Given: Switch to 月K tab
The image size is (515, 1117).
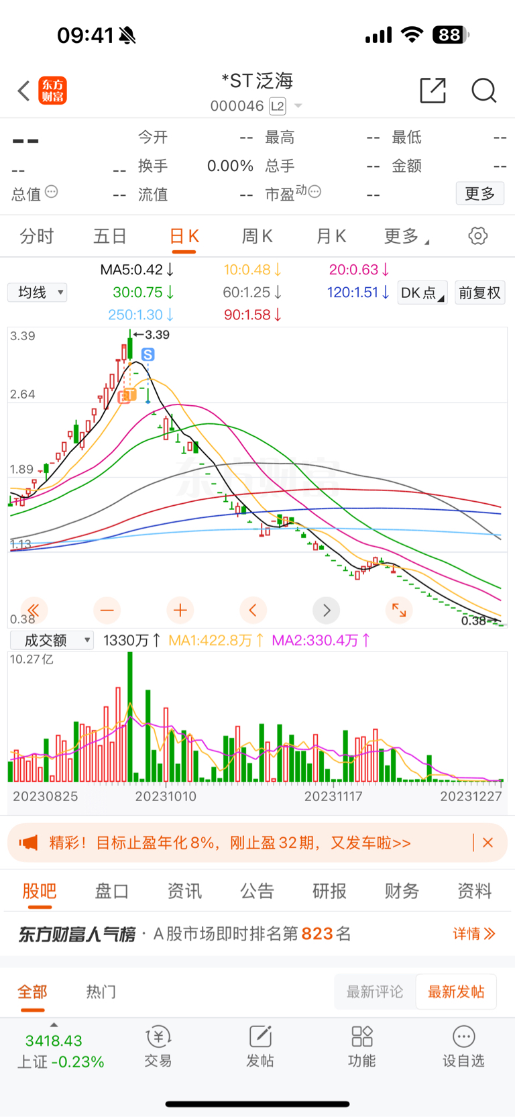Looking at the screenshot, I should (331, 236).
